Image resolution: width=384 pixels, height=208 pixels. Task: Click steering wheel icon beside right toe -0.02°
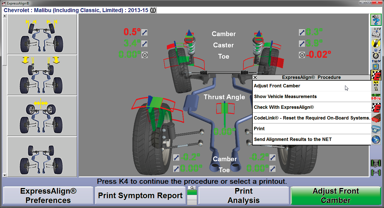pyautogui.click(x=302, y=55)
